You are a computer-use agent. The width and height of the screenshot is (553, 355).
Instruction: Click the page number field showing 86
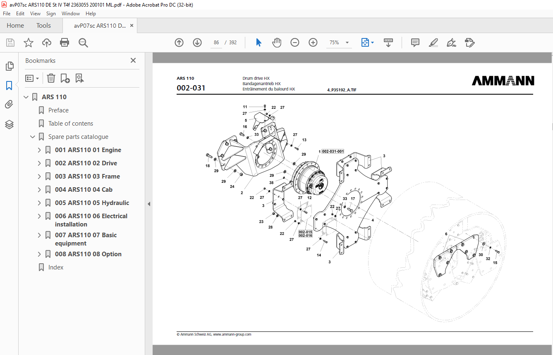(216, 43)
